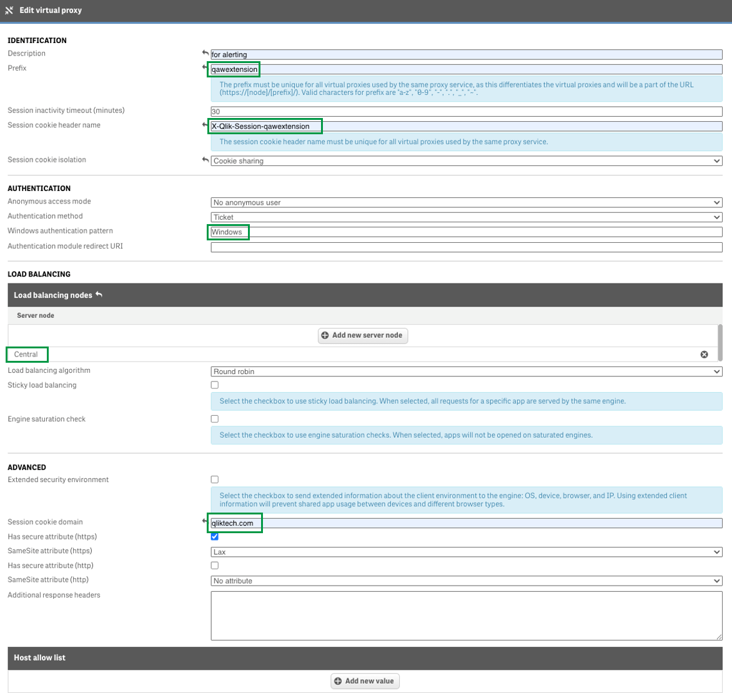Revert the Prefix field using its undo arrow

pos(205,66)
